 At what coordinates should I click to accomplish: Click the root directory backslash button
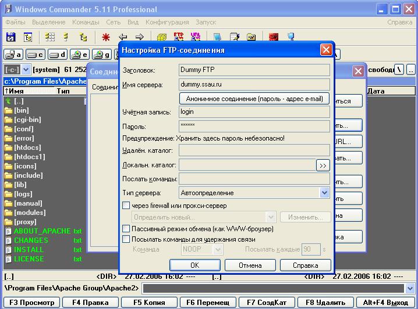point(399,70)
